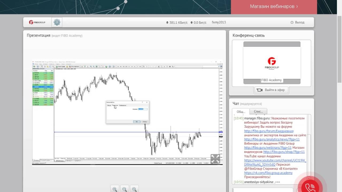Click the download speed 381.1 КБит/с

177,22
